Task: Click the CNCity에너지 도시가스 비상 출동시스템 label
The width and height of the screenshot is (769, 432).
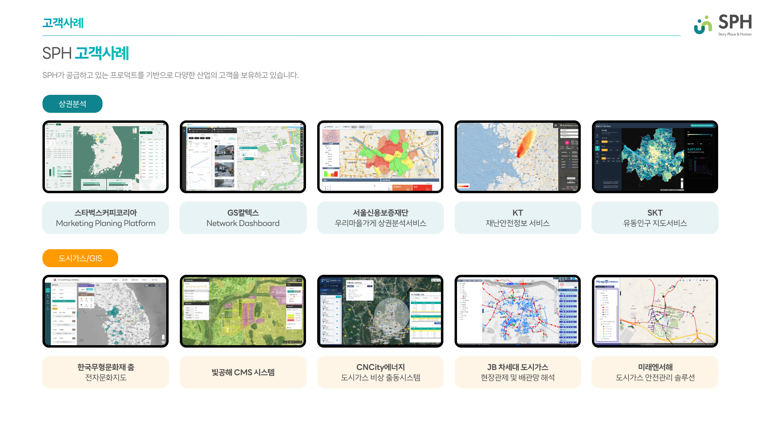Action: (380, 372)
